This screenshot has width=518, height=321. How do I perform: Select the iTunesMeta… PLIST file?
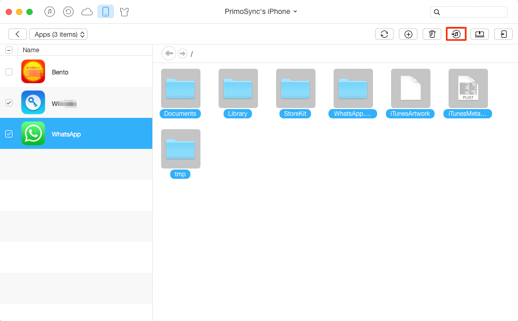click(x=468, y=88)
